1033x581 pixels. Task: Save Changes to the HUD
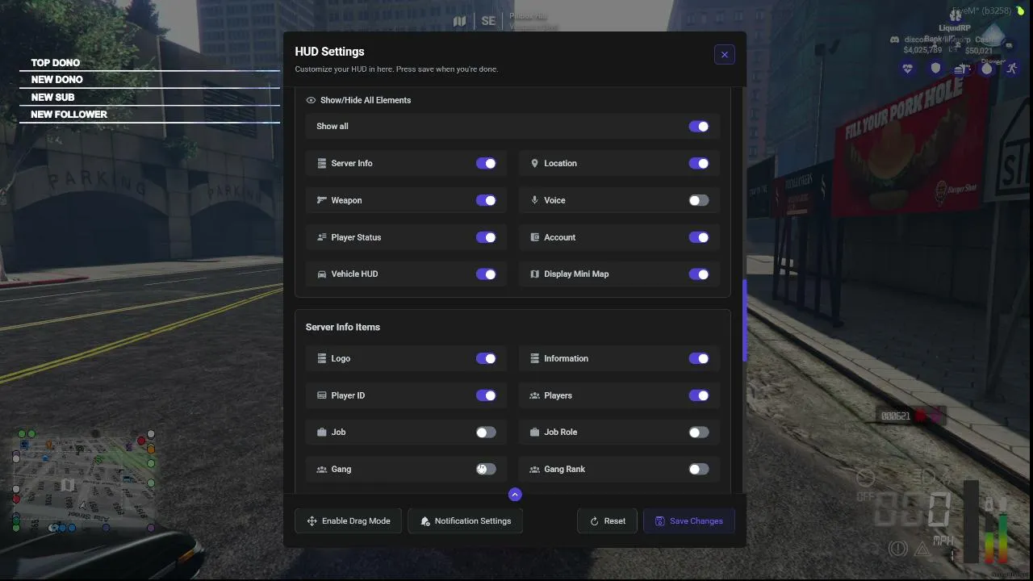(x=688, y=521)
